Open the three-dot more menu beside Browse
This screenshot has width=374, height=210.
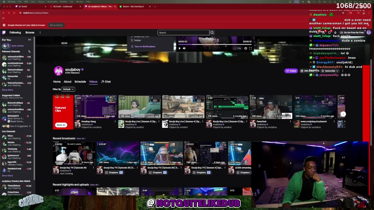(x=40, y=33)
